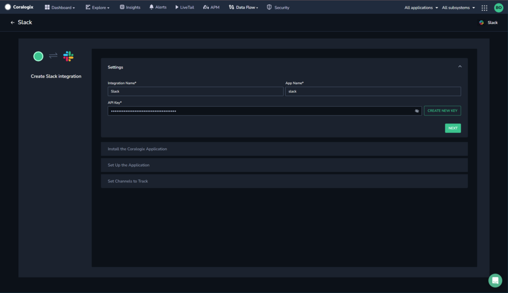The image size is (508, 293).
Task: Click the API Key input field
Action: (265, 111)
